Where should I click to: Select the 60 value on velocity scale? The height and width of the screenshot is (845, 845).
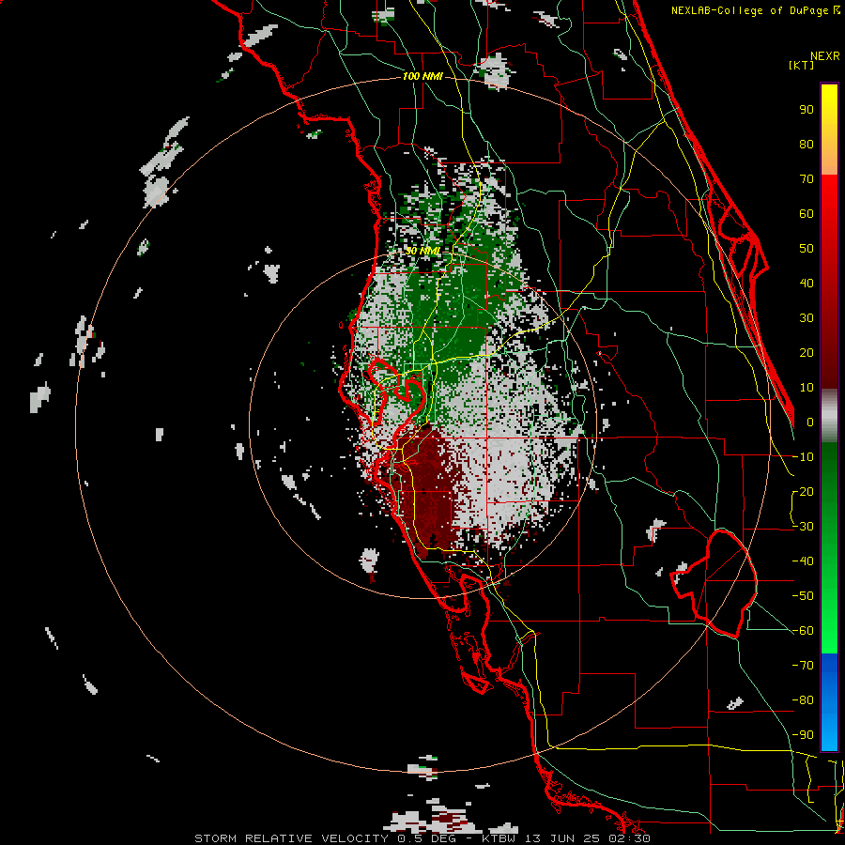pyautogui.click(x=807, y=213)
